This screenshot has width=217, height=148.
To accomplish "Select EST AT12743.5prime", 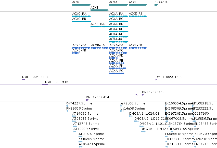I will pos(75,126).
